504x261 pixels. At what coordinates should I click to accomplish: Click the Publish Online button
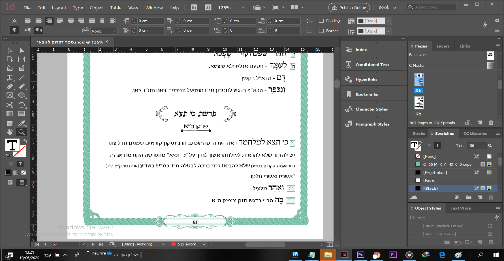(x=349, y=8)
